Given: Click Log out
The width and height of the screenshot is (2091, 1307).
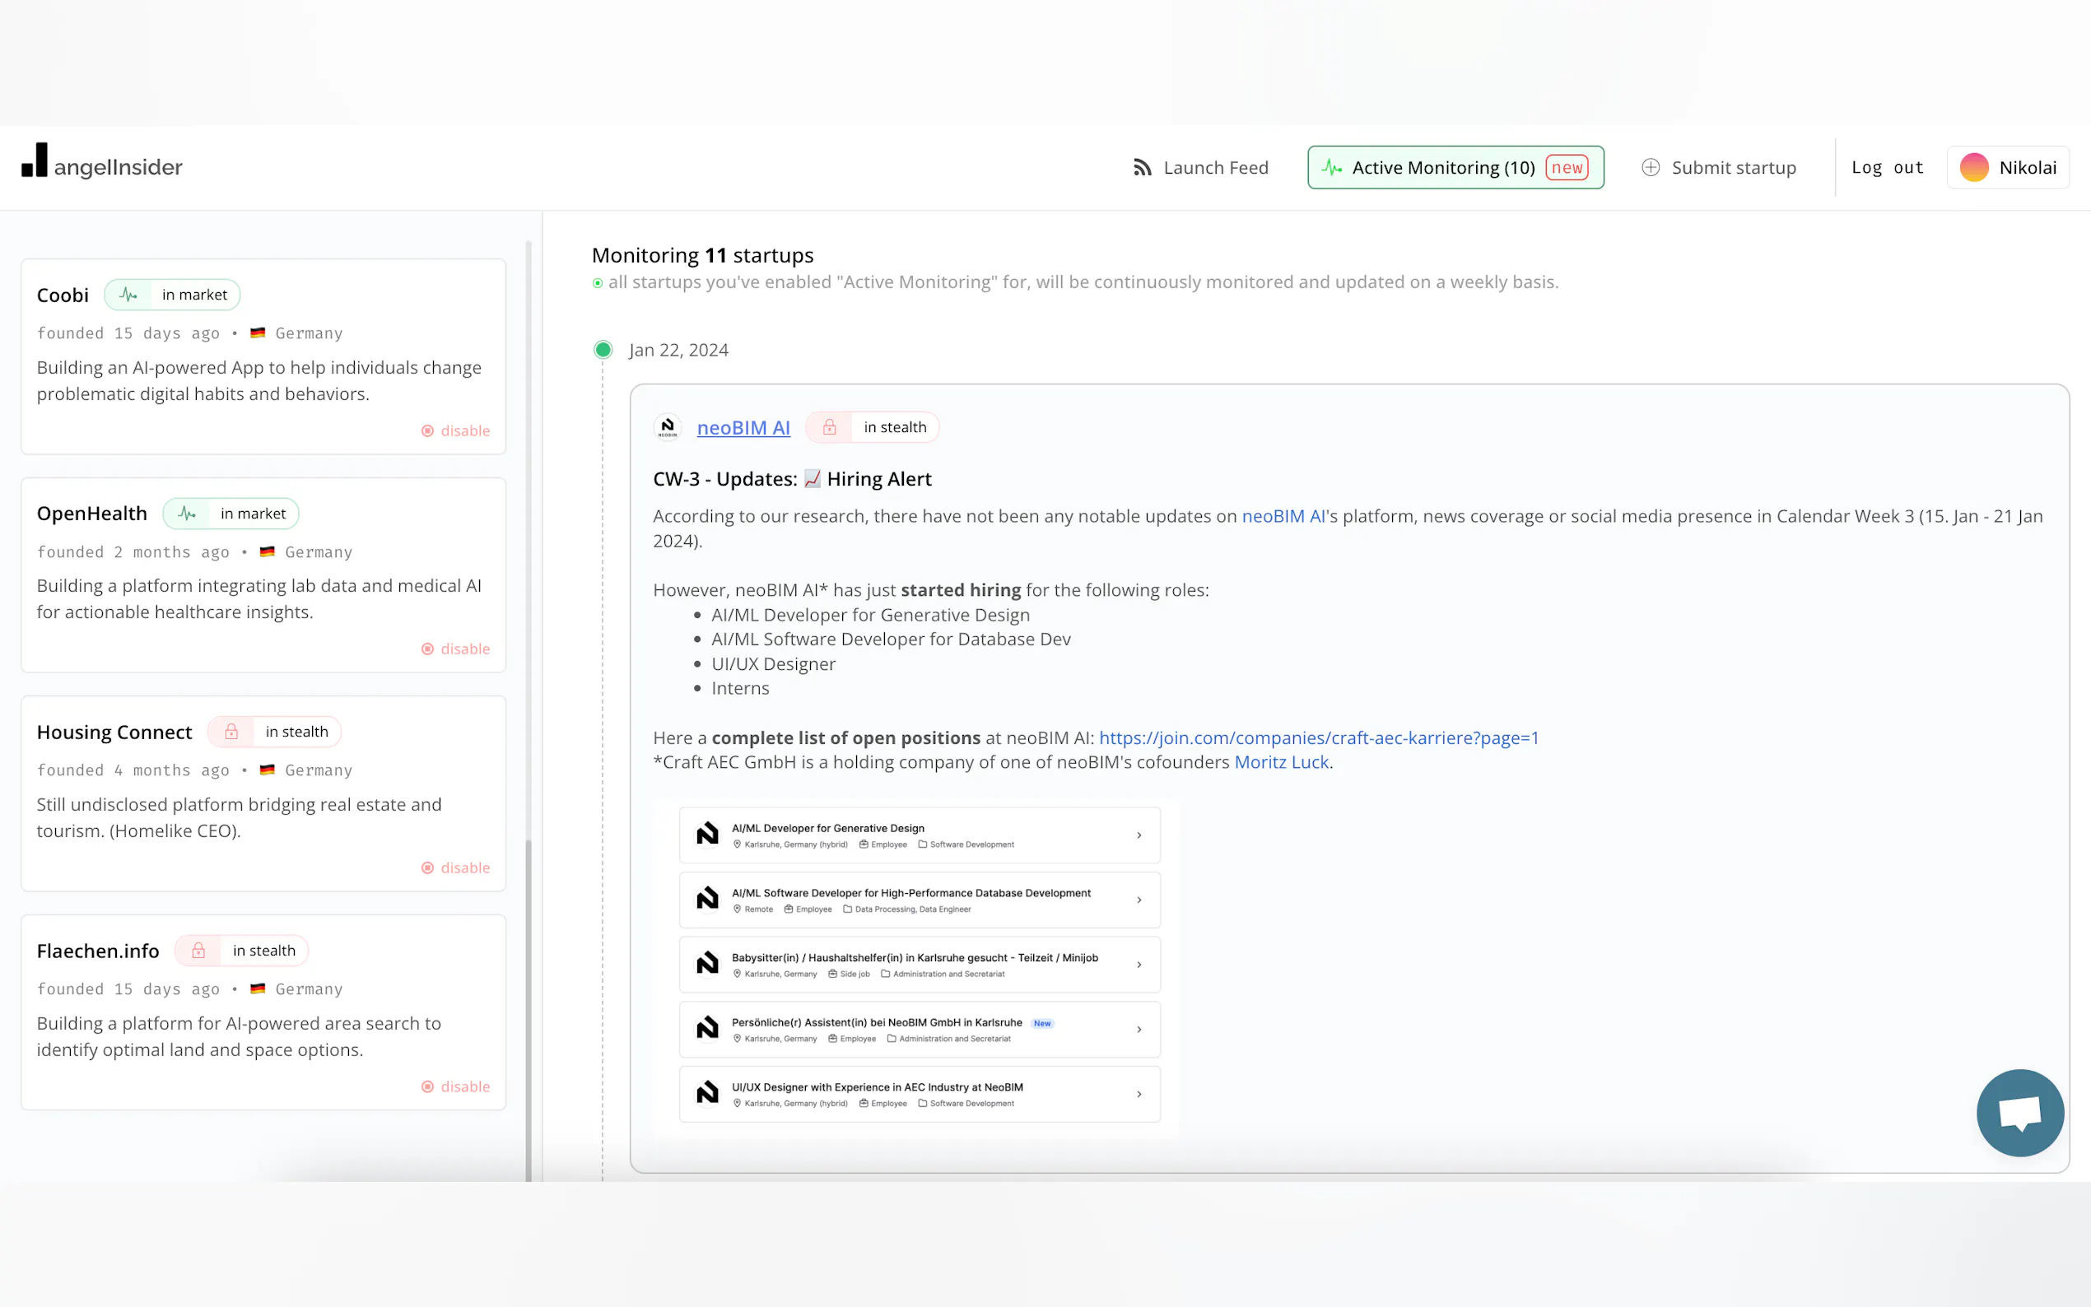Looking at the screenshot, I should [1888, 168].
